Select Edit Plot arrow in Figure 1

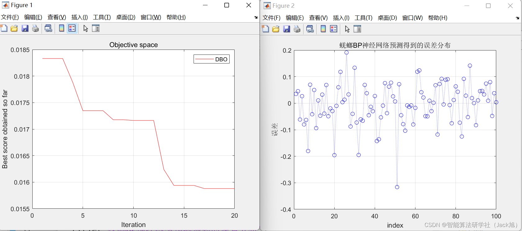[x=85, y=28]
